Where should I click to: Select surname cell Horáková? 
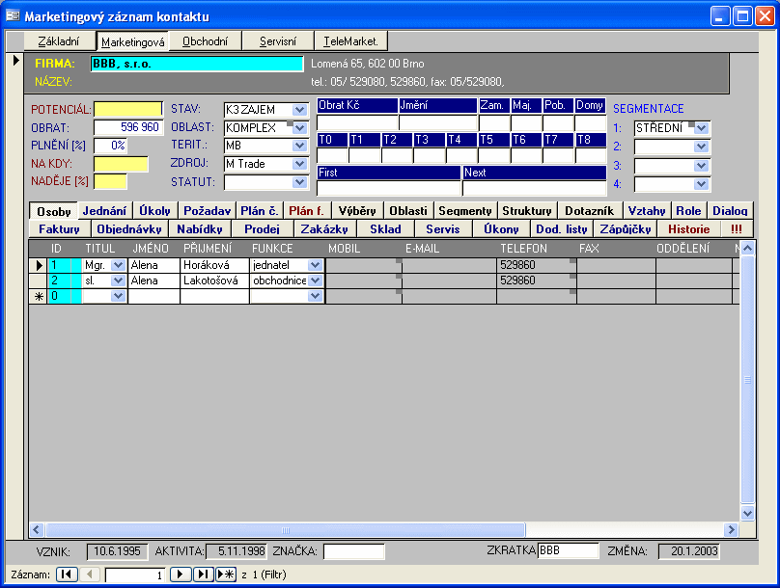(x=214, y=265)
